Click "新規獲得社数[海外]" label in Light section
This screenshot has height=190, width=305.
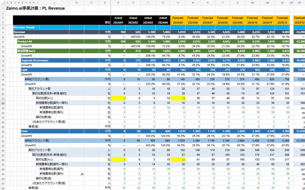[52, 112]
